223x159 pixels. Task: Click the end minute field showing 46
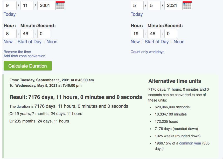(154, 34)
